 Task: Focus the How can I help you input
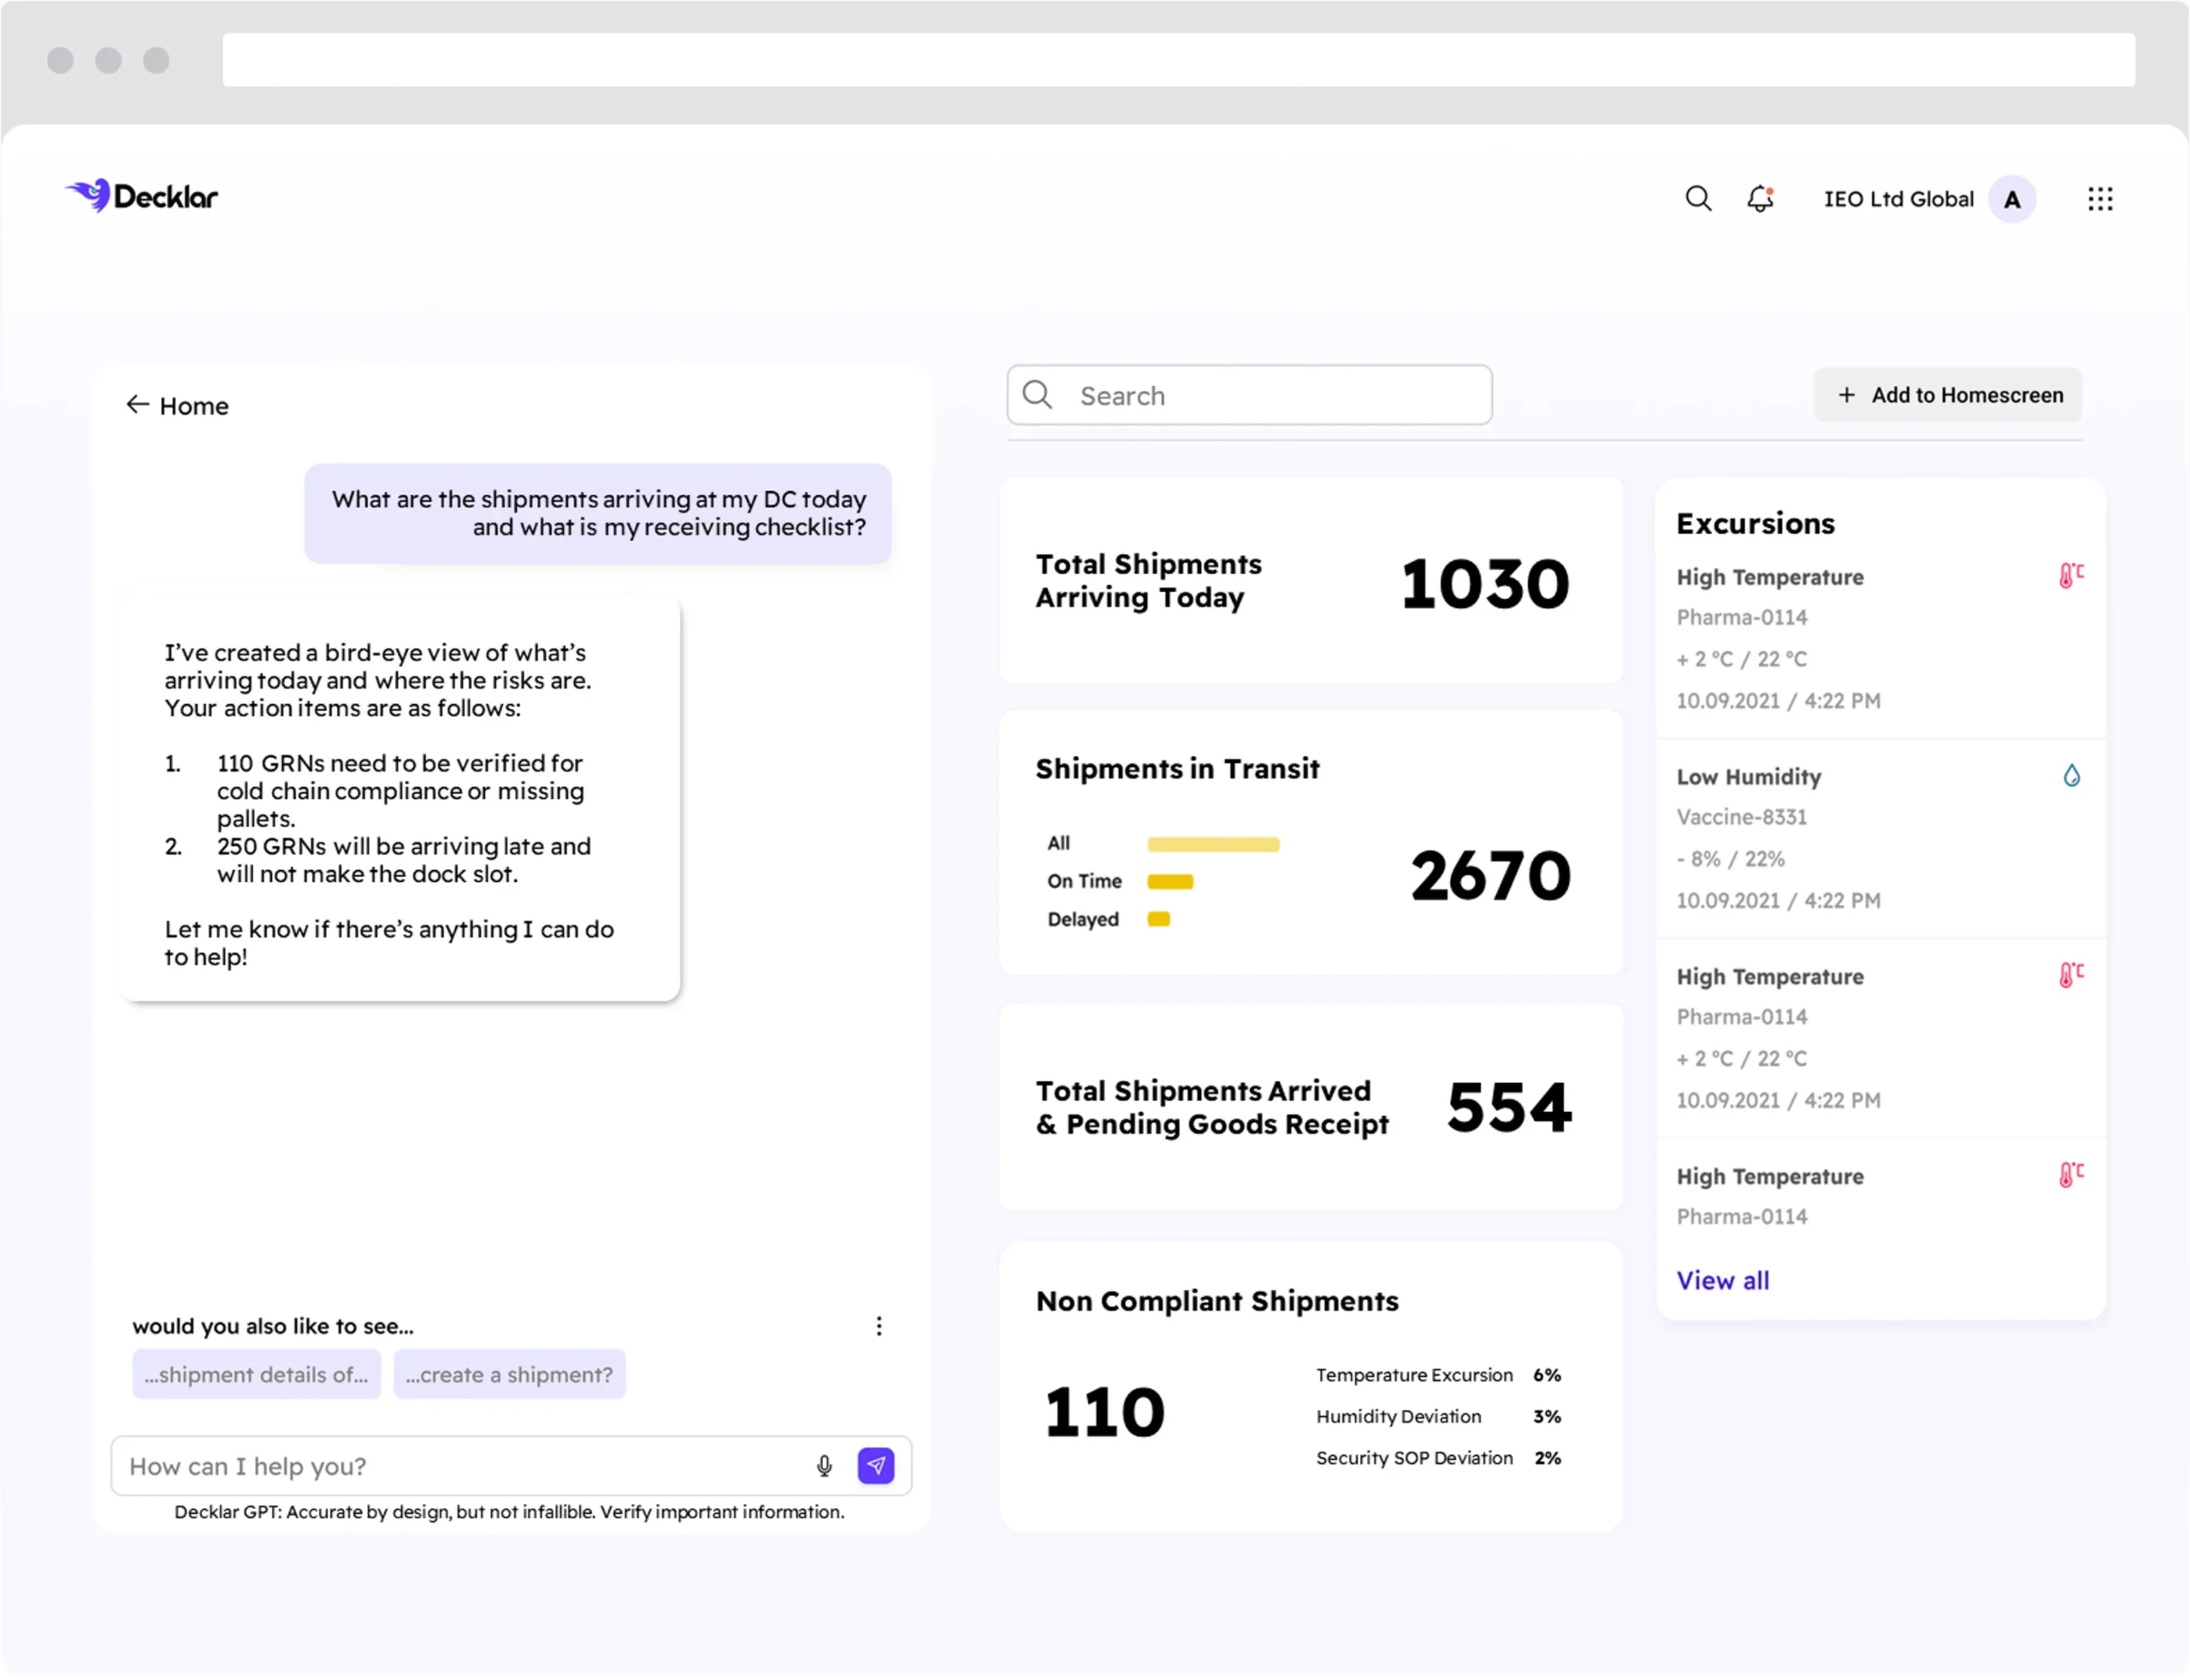[460, 1466]
